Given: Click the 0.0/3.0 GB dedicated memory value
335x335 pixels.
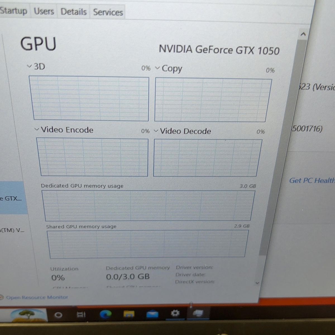Looking at the screenshot, I should 128,277.
